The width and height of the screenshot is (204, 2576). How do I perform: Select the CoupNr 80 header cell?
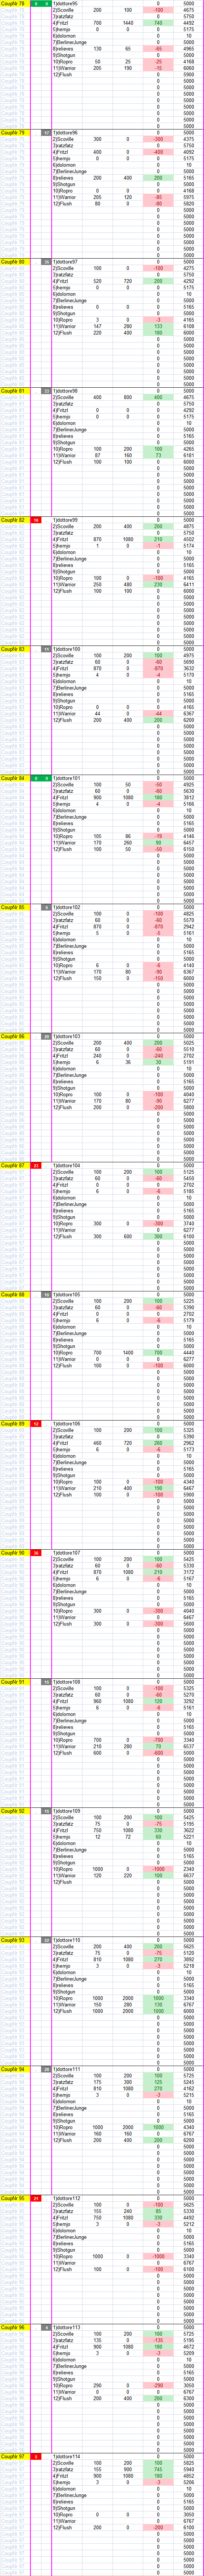14,262
